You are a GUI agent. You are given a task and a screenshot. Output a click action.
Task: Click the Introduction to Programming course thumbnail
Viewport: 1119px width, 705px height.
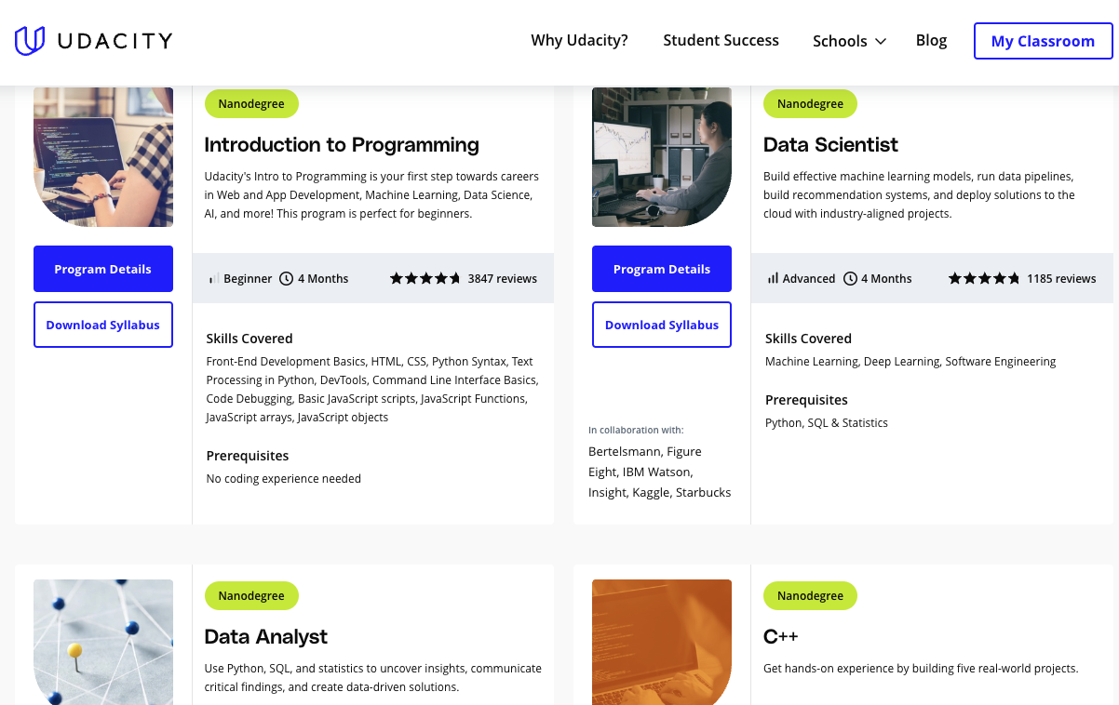pos(102,156)
